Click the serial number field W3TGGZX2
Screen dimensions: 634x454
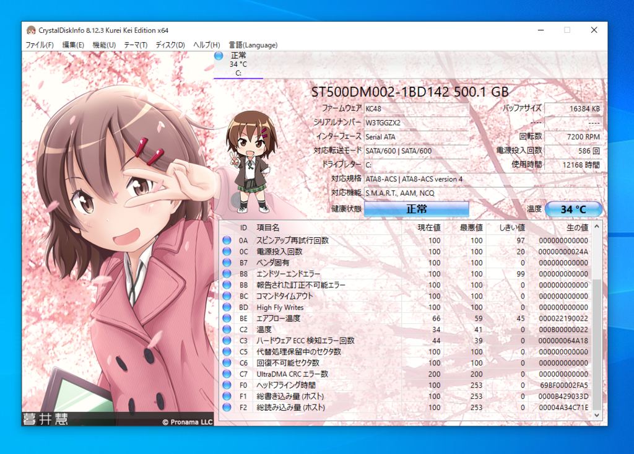click(416, 122)
